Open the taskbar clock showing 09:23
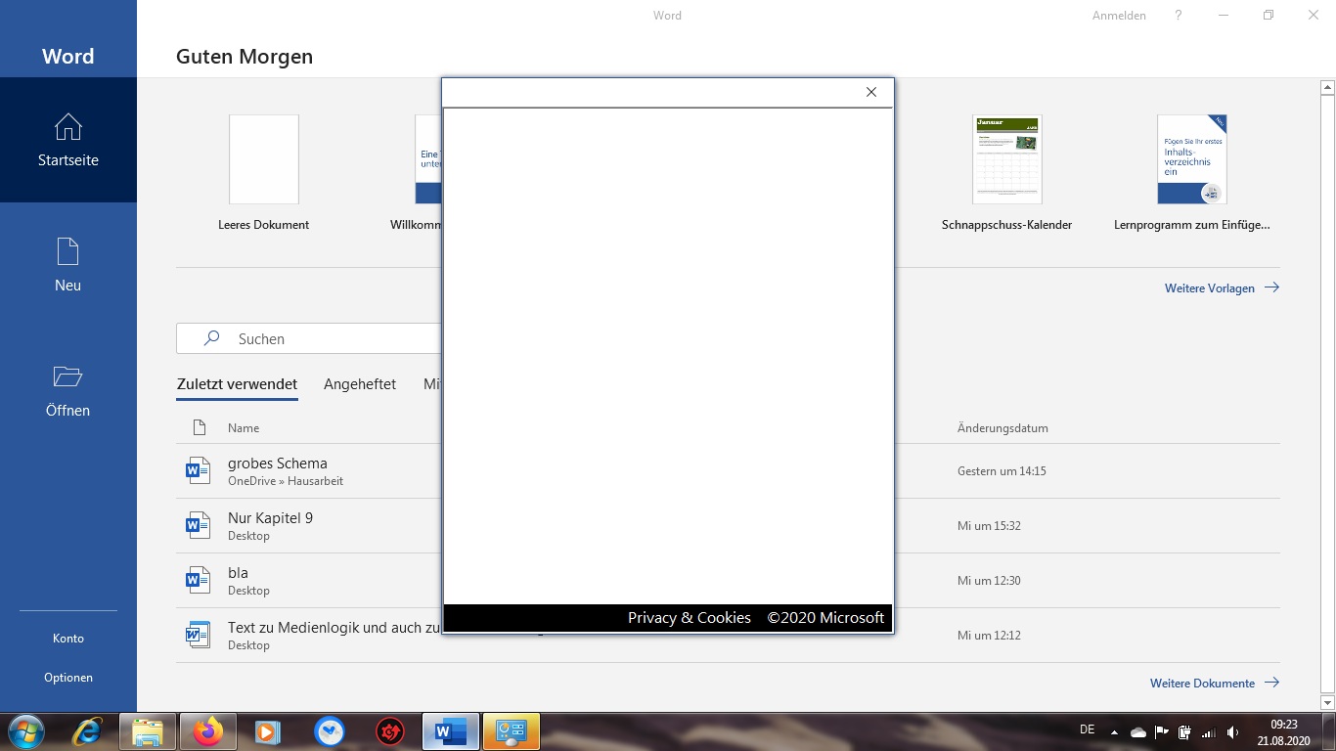This screenshot has height=751, width=1336. click(x=1283, y=731)
